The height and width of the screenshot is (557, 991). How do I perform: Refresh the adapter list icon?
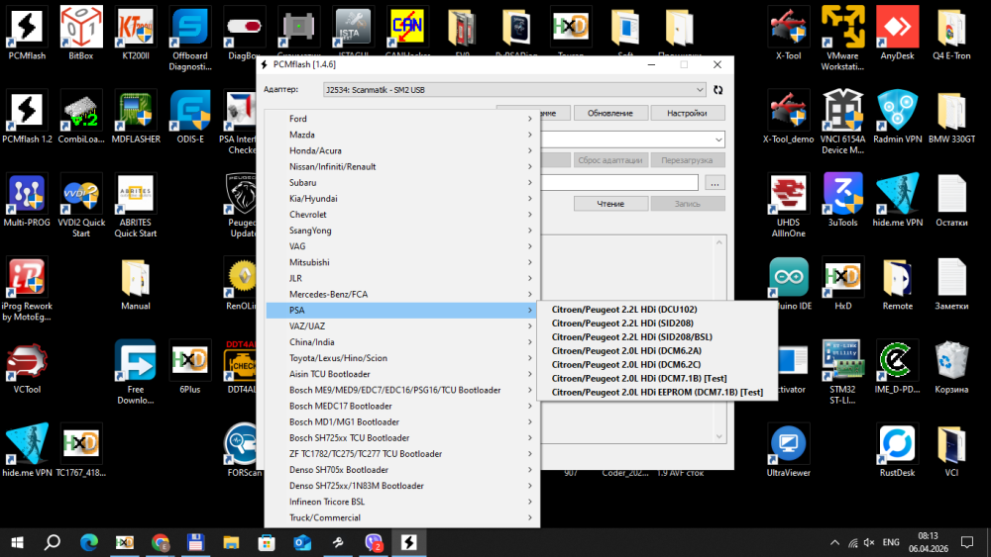click(717, 90)
